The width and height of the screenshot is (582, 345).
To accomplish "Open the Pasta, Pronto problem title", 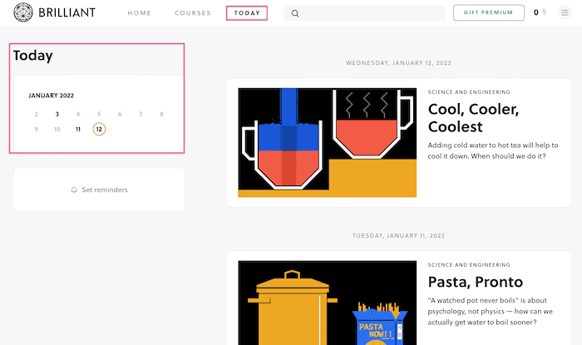I will click(475, 282).
